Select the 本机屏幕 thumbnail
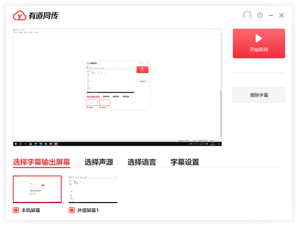This screenshot has width=298, height=226. [37, 189]
